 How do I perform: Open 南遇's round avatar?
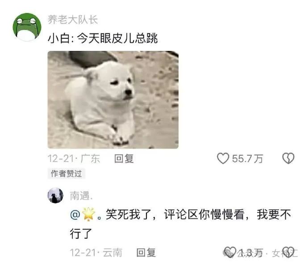tap(55, 195)
